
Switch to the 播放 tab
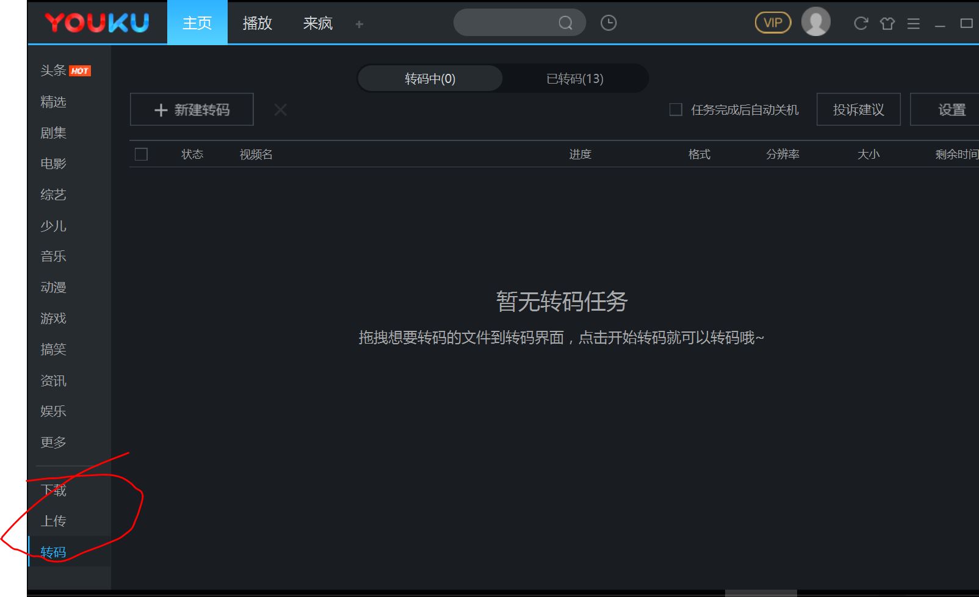point(258,23)
